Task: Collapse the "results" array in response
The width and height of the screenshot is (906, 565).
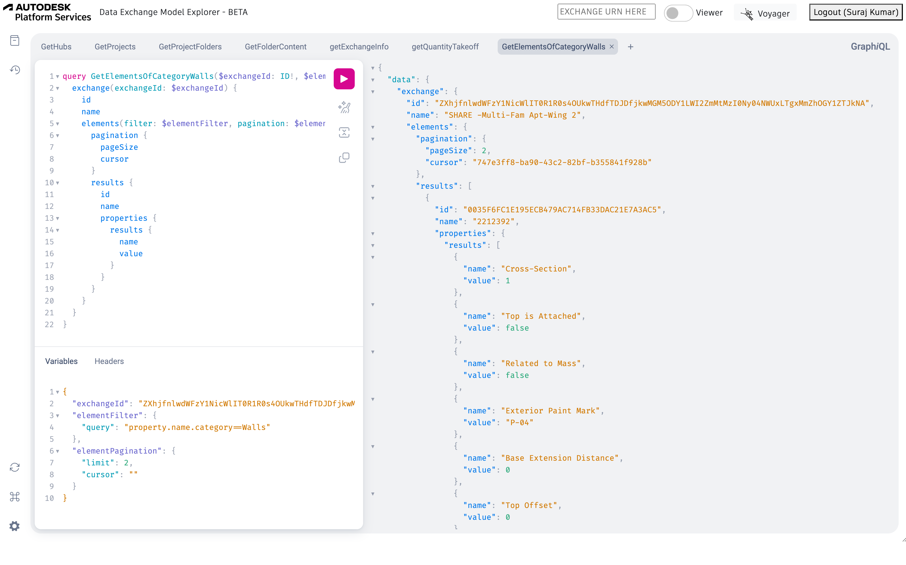Action: coord(373,187)
